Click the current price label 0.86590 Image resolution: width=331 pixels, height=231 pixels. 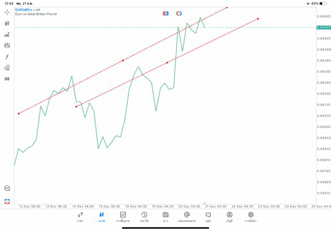pyautogui.click(x=323, y=27)
